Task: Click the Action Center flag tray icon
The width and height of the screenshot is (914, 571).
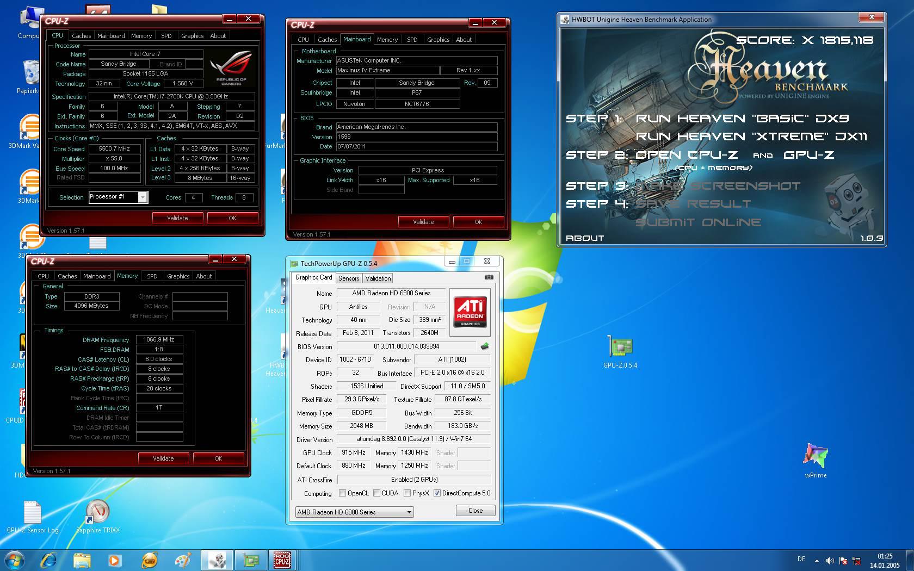Action: (x=843, y=561)
